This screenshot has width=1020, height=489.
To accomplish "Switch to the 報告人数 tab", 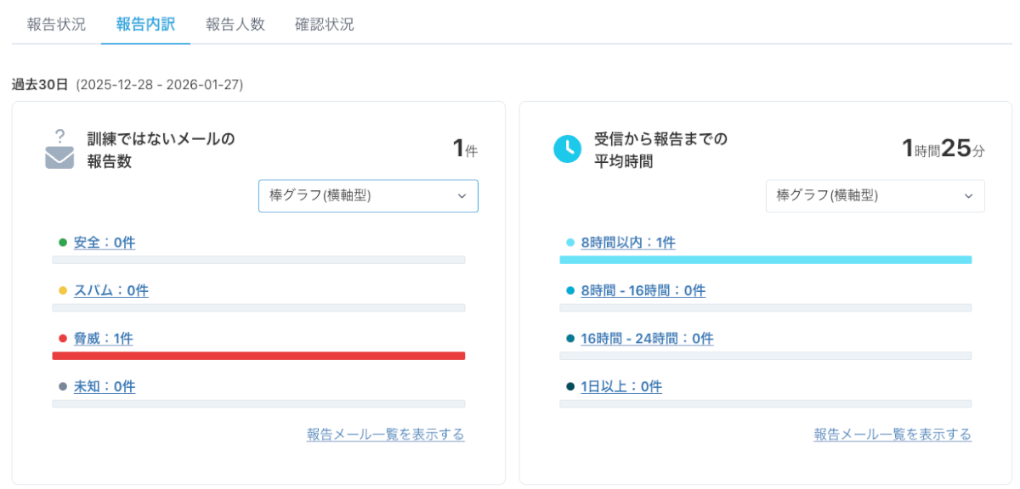I will (x=235, y=24).
